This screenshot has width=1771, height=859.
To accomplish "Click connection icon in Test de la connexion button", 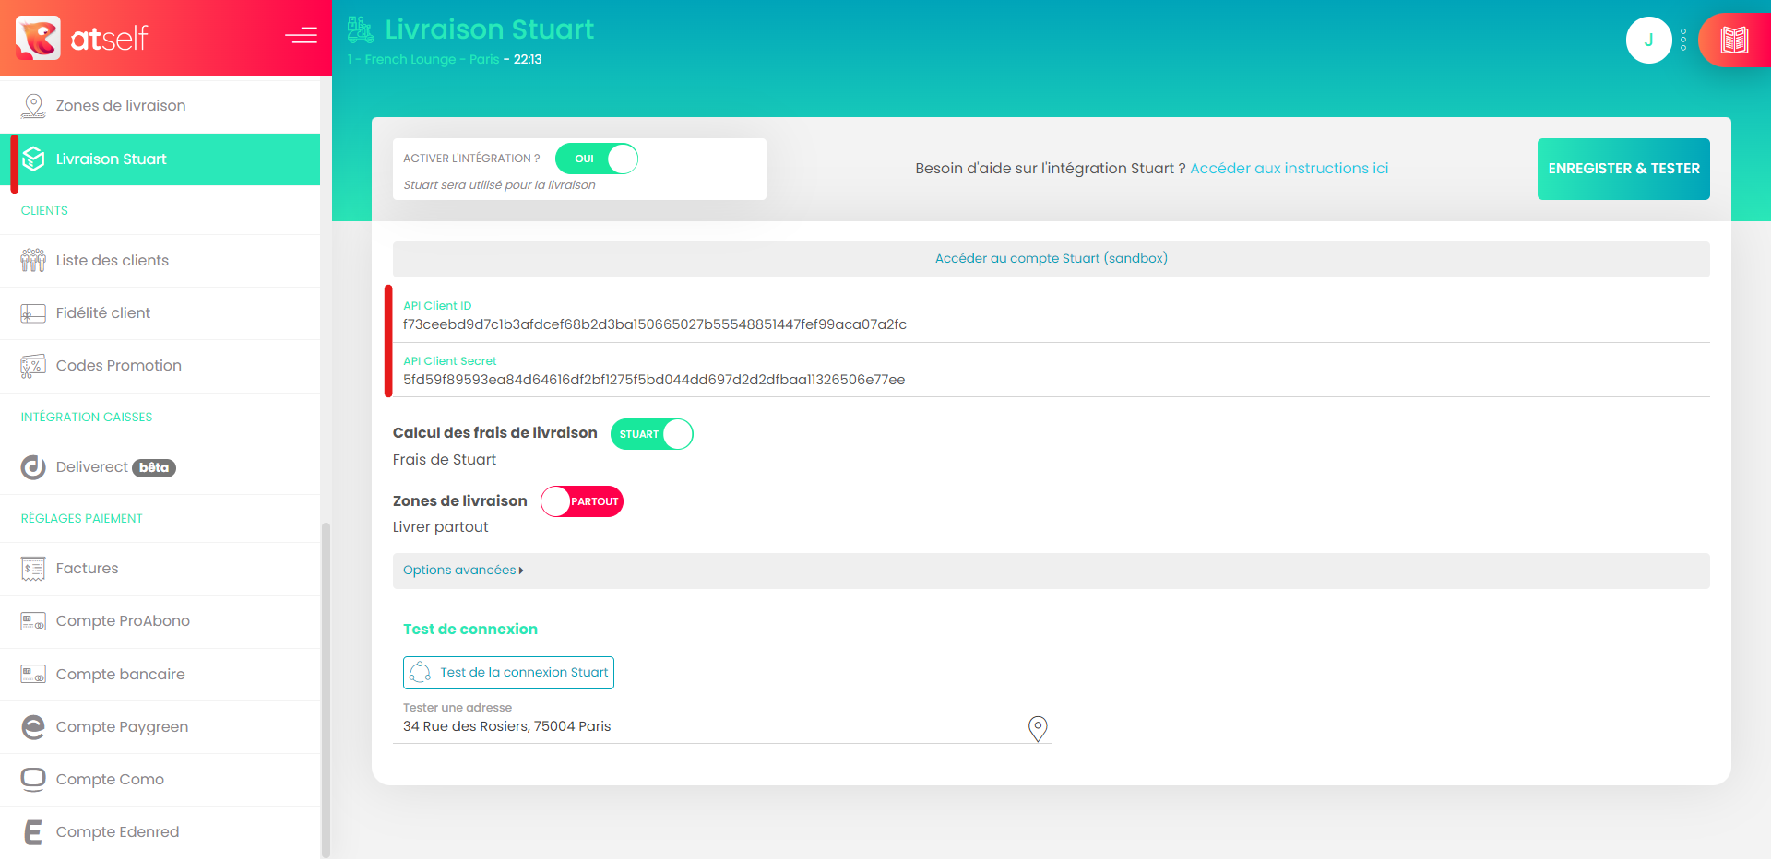I will click(420, 673).
